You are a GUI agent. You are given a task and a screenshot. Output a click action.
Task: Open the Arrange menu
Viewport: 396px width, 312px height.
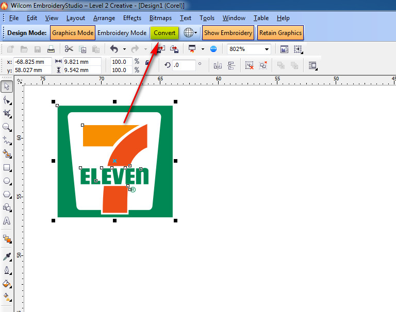click(104, 18)
